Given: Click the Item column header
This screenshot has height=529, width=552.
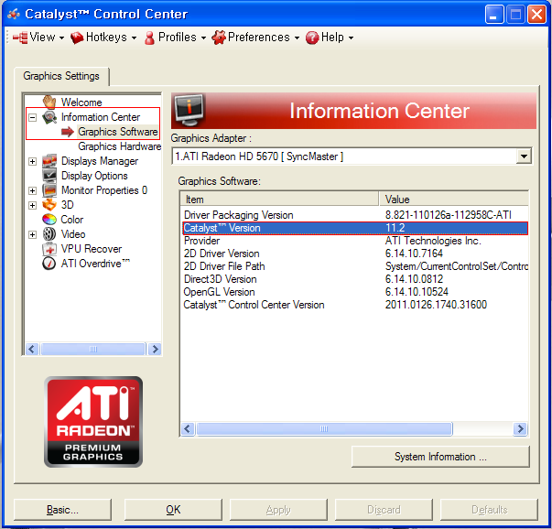Looking at the screenshot, I should click(x=280, y=200).
